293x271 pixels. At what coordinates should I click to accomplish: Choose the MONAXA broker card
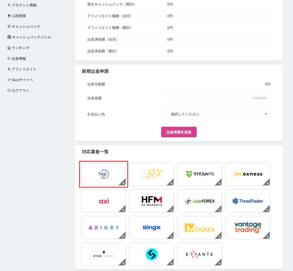click(200, 228)
